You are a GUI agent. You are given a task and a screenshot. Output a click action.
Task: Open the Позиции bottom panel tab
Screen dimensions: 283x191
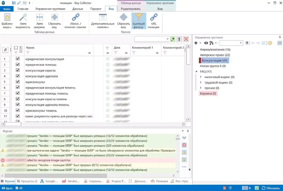(x=159, y=181)
